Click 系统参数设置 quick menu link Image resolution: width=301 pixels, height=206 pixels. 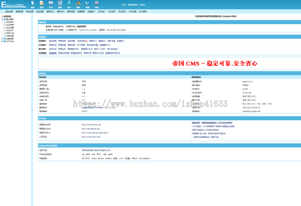(x=92, y=45)
